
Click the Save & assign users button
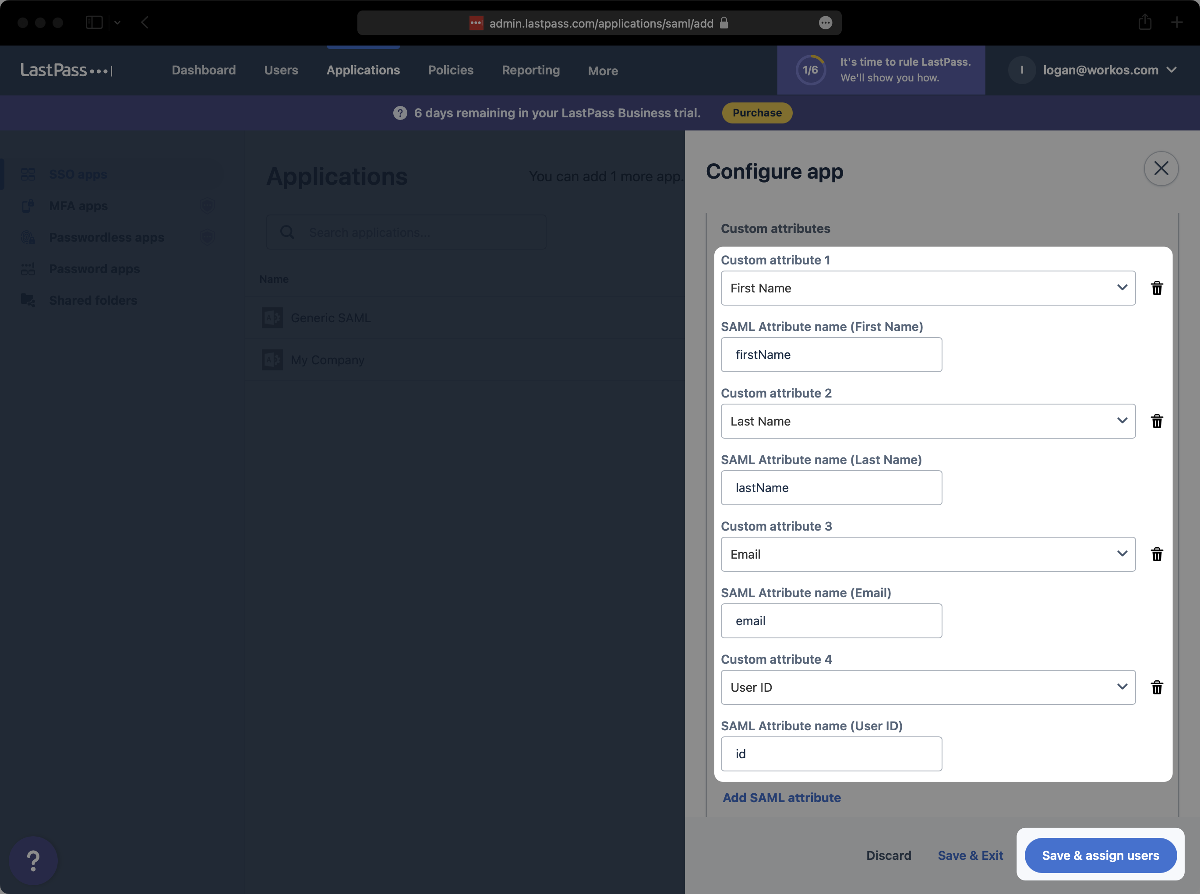click(1101, 855)
